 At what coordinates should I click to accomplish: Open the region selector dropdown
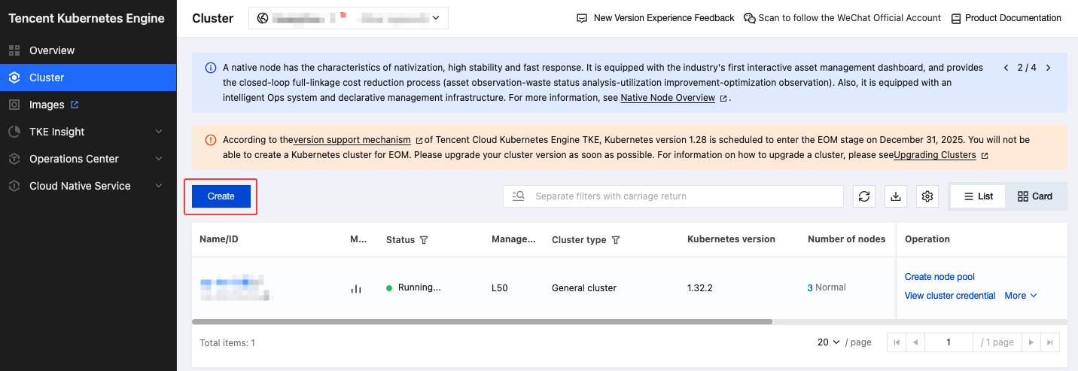pyautogui.click(x=348, y=18)
